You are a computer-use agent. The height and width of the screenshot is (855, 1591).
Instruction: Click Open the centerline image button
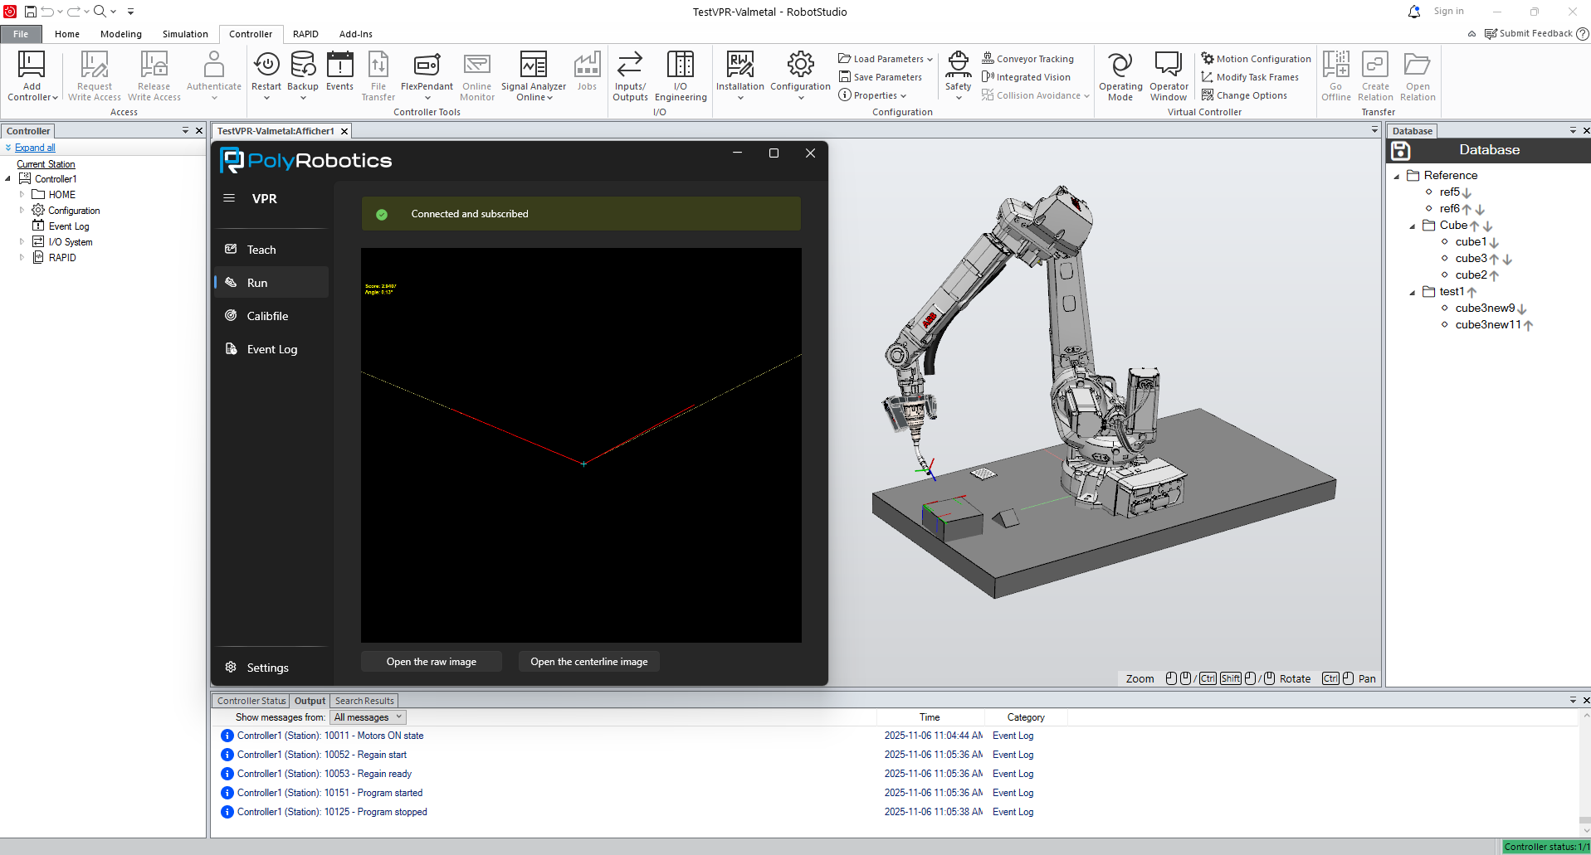coord(589,662)
